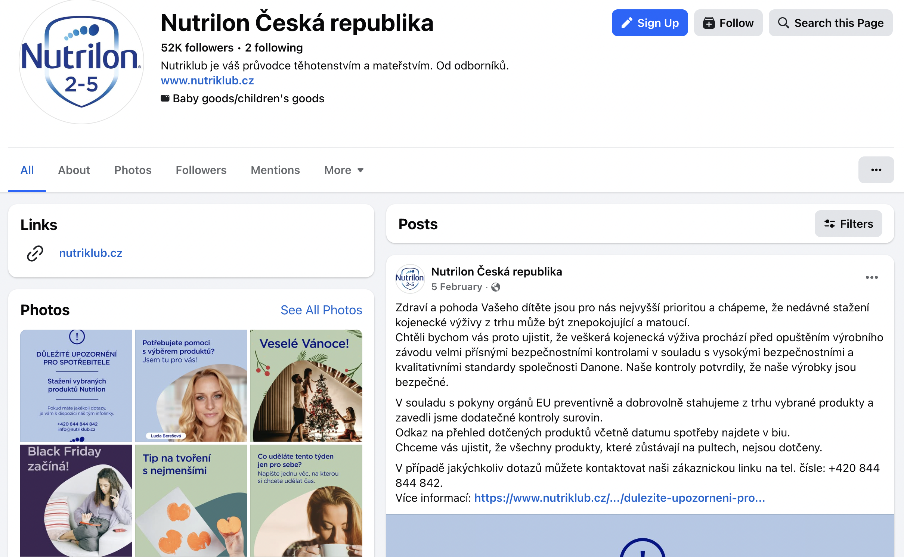Open the post options ellipsis menu

pos(872,277)
